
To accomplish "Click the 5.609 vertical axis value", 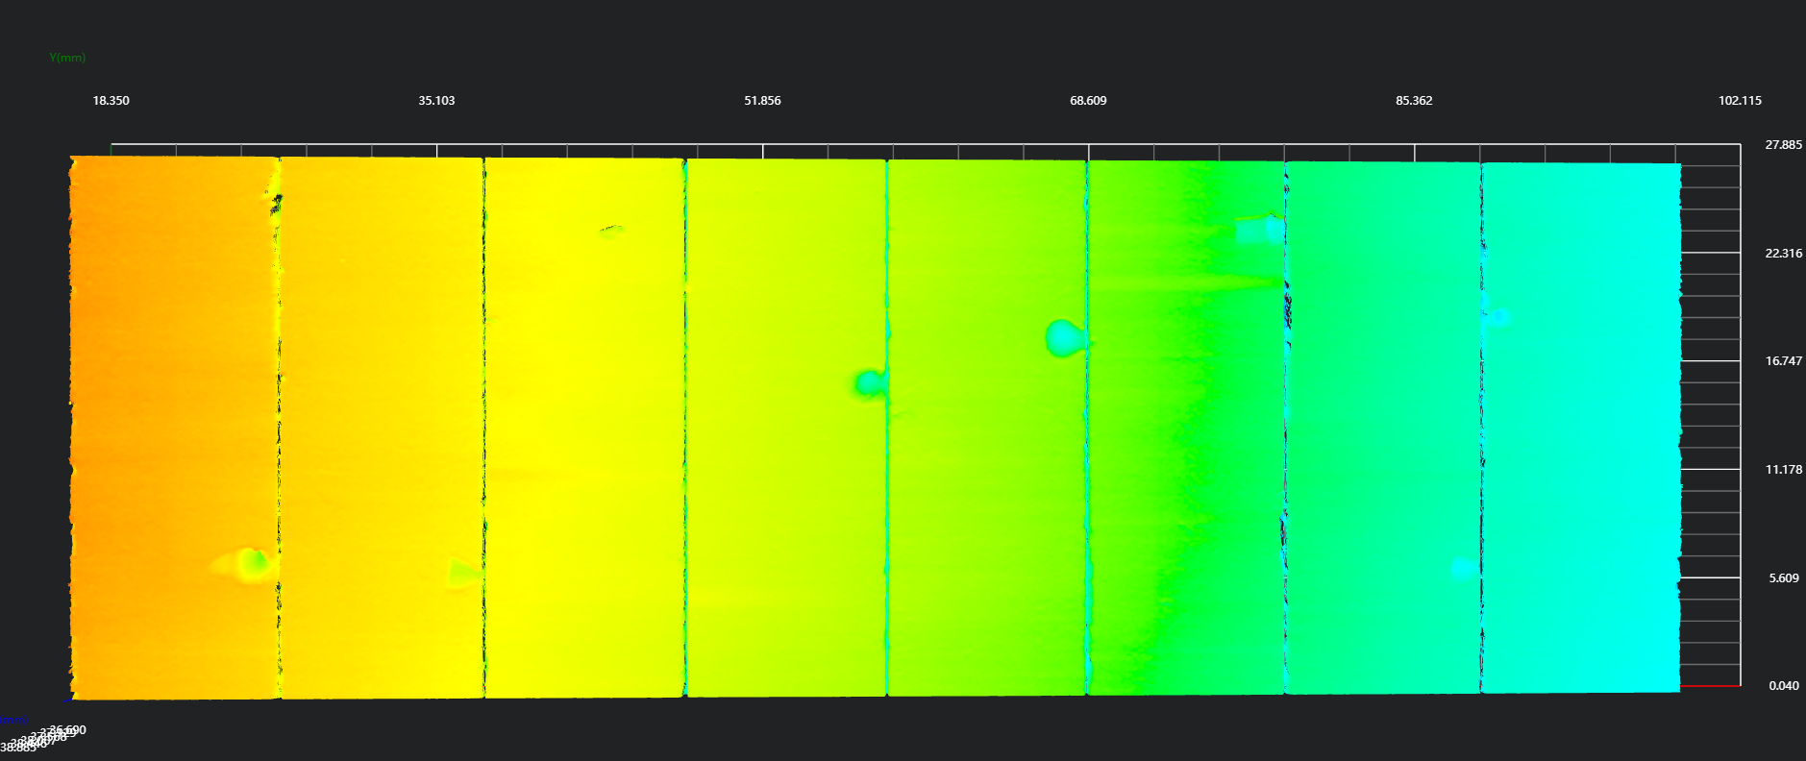I will [x=1784, y=578].
